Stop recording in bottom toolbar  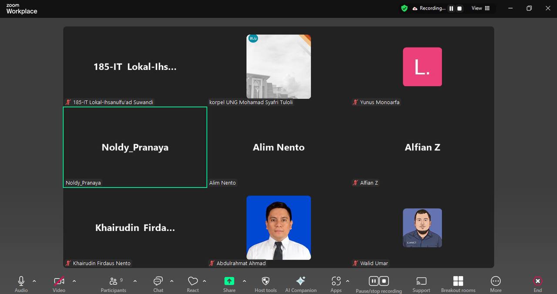tap(384, 281)
